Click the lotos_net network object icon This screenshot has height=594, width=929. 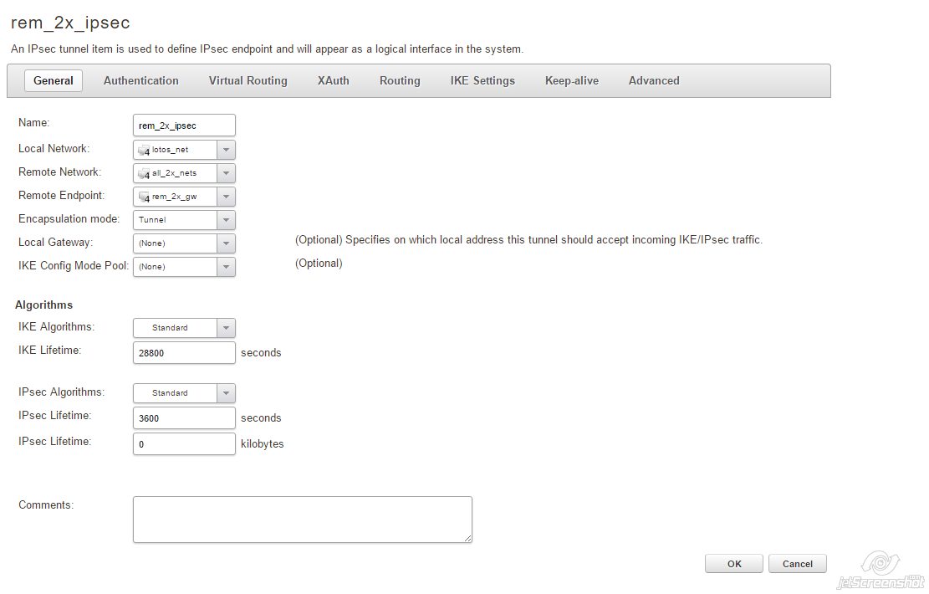point(144,151)
